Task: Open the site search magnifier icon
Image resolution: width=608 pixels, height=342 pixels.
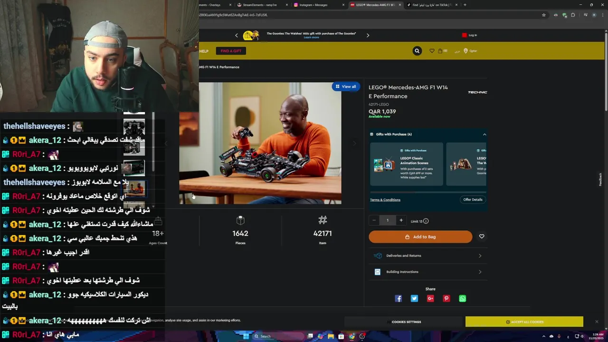Action: 417,51
